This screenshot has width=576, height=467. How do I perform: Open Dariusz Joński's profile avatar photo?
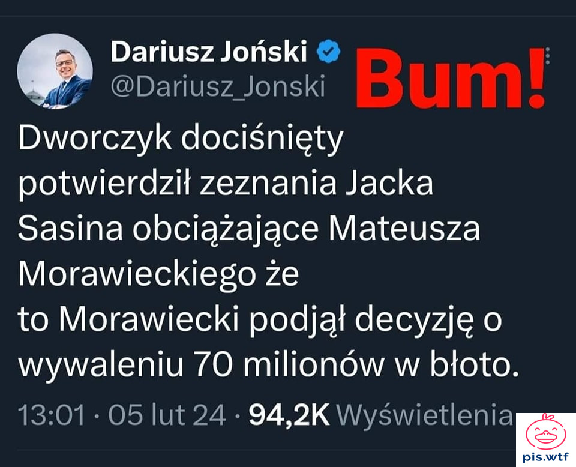tap(55, 71)
